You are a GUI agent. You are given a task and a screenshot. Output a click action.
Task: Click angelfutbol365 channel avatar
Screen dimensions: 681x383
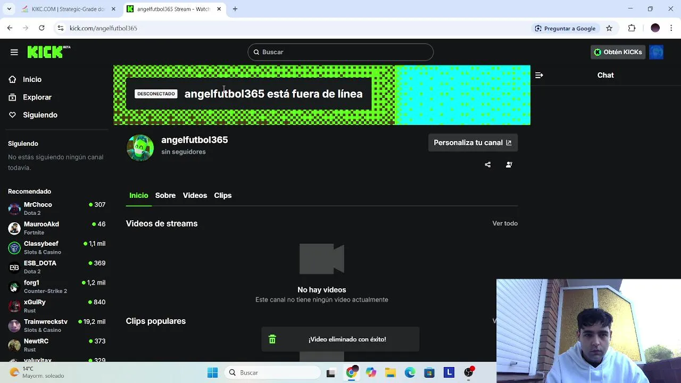(x=140, y=147)
